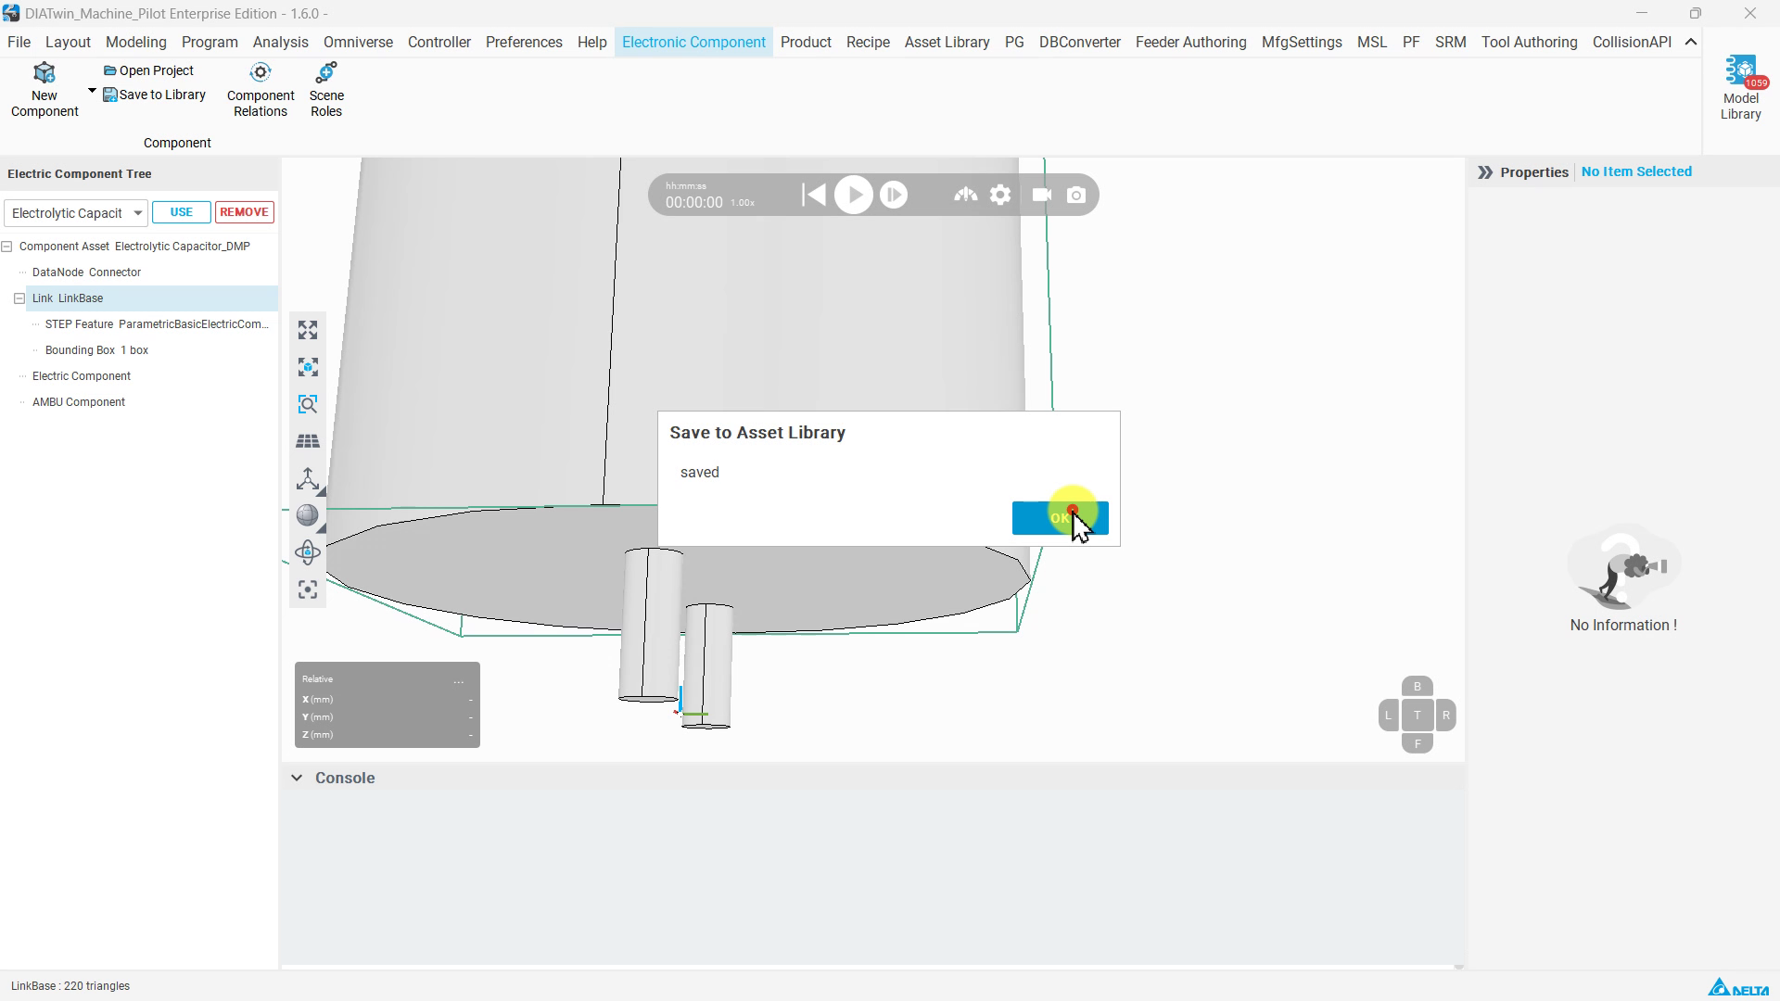
Task: Click the DIATwin app icon in title bar
Action: coord(12,14)
